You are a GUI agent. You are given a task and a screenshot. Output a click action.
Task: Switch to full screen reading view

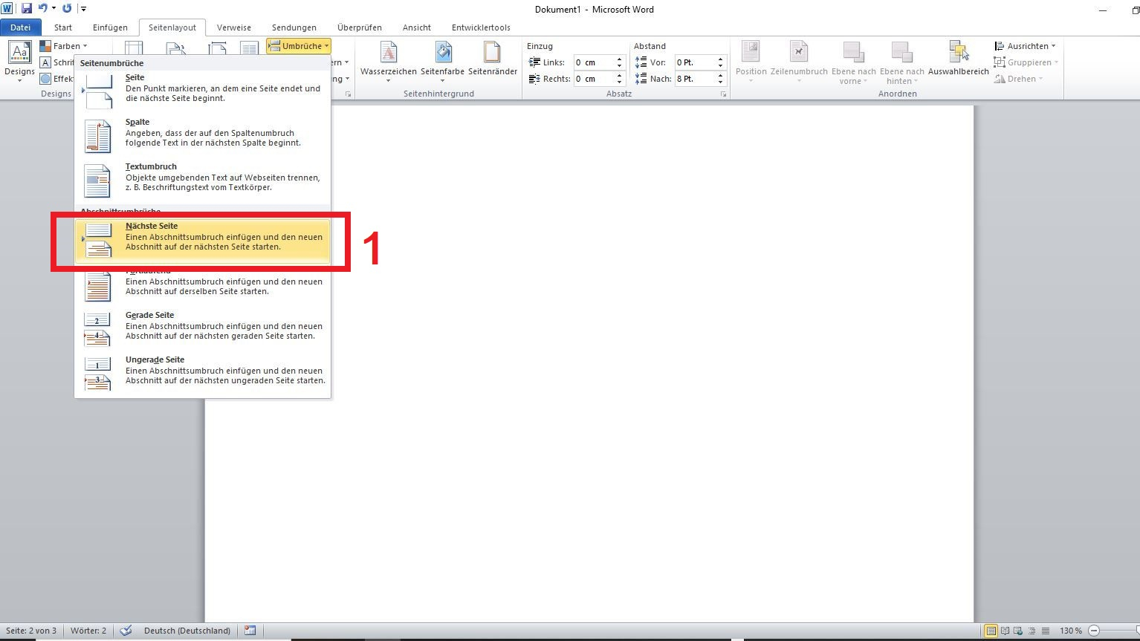click(1005, 631)
